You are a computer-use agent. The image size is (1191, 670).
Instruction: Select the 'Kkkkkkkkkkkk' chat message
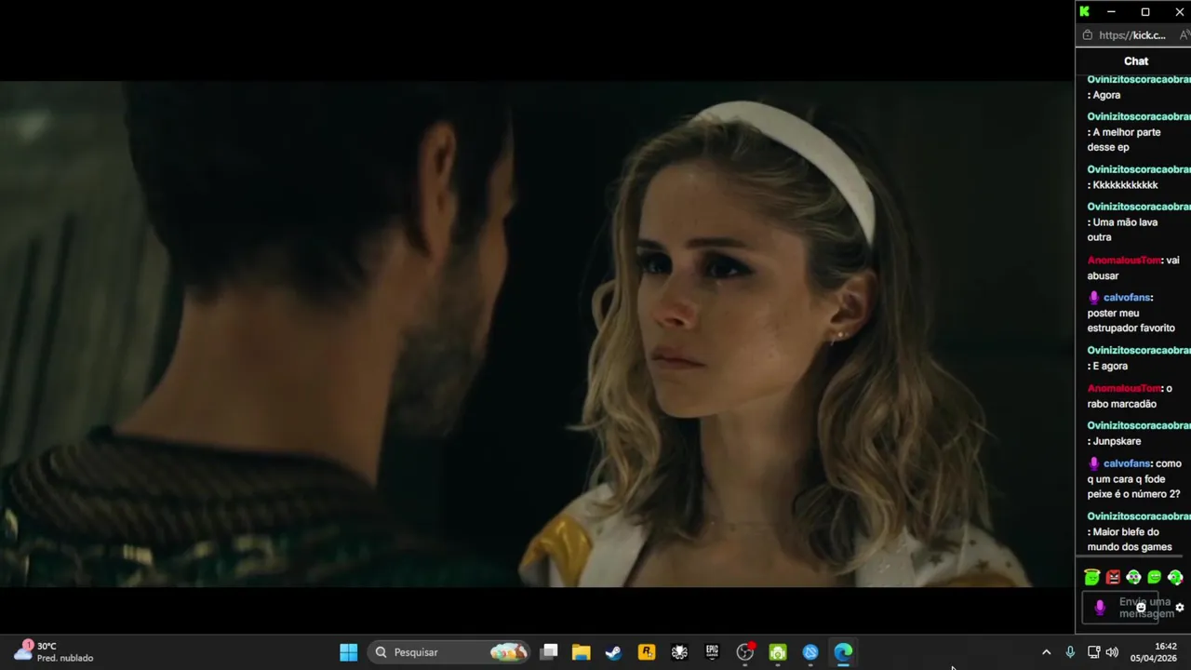(1123, 185)
